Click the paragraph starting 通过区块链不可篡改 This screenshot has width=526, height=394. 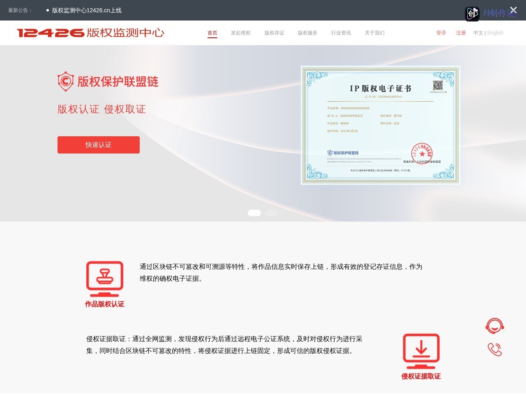281,273
